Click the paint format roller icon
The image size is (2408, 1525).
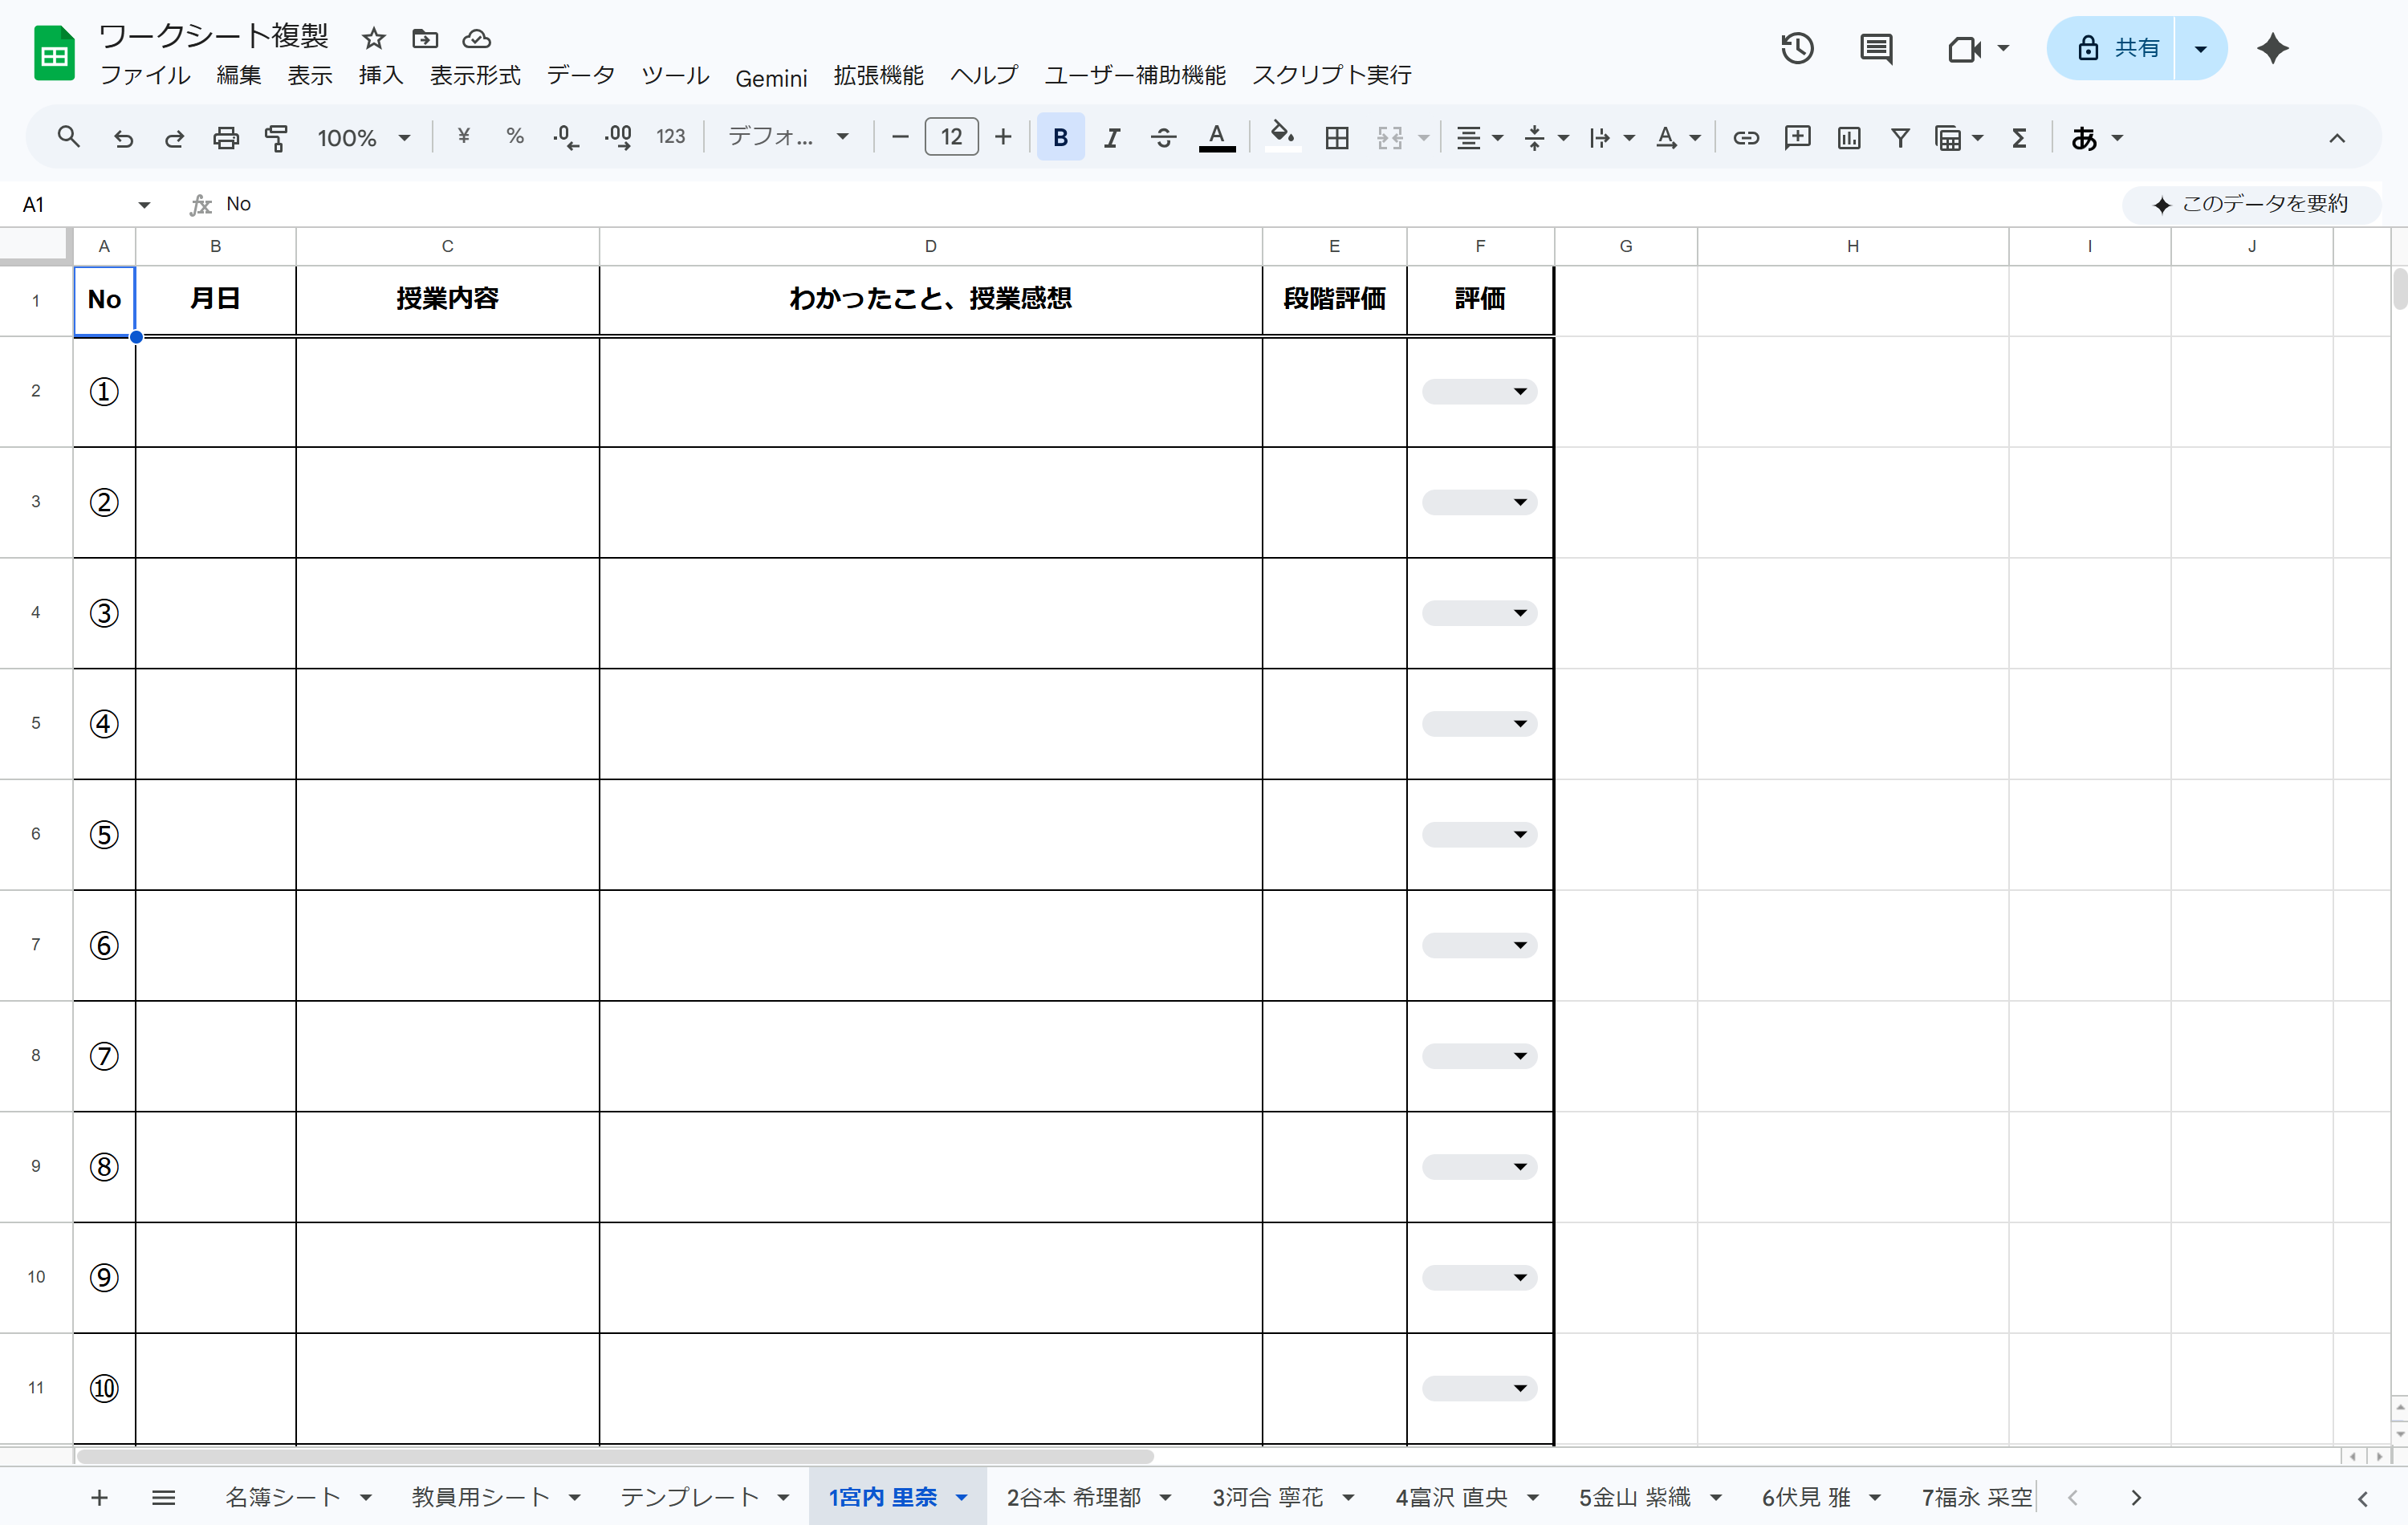click(x=277, y=137)
